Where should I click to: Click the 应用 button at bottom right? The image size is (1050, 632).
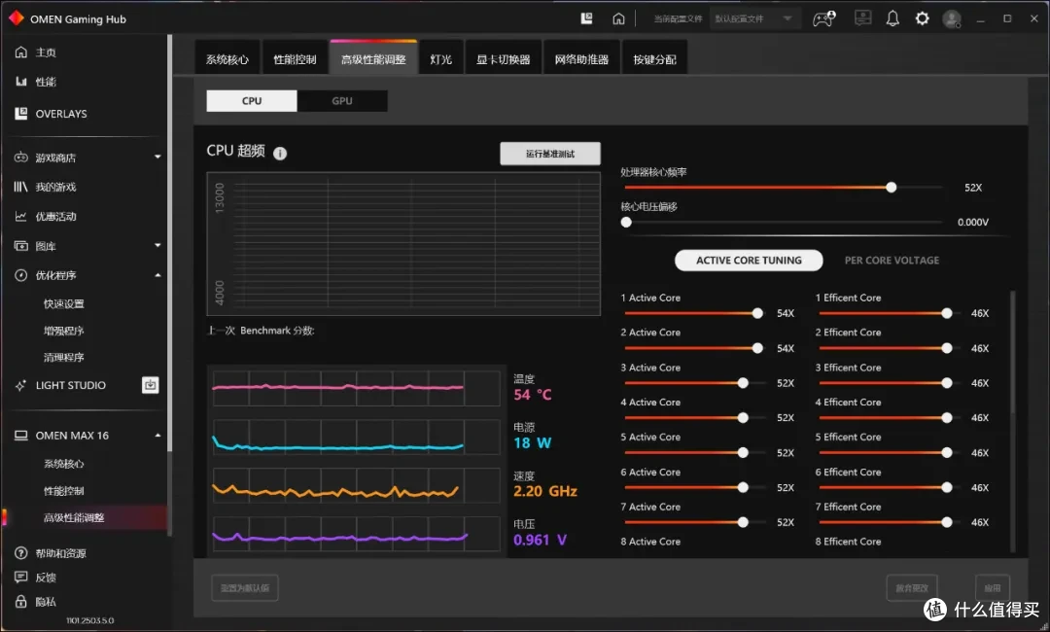click(993, 588)
